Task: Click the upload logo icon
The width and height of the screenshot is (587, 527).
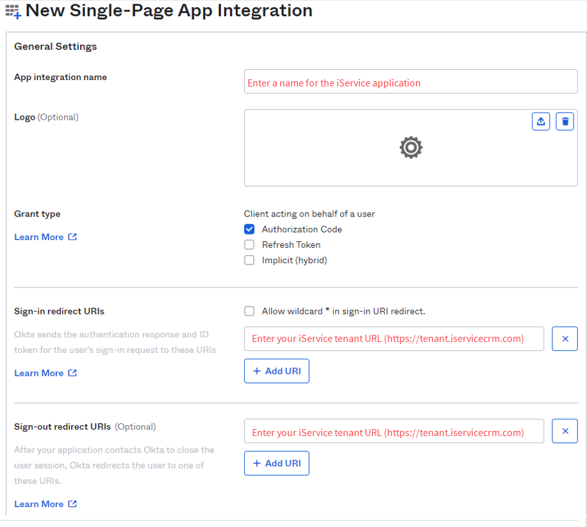Action: tap(541, 121)
